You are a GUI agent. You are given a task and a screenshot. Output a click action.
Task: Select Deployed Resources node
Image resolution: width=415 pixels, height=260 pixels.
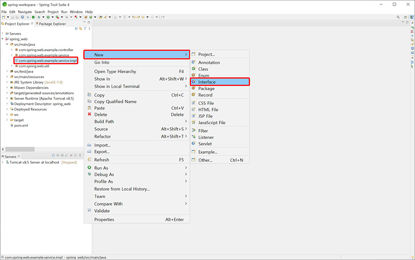tap(31, 109)
